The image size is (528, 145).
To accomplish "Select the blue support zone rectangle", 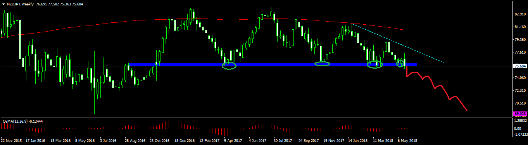I will (x=273, y=64).
